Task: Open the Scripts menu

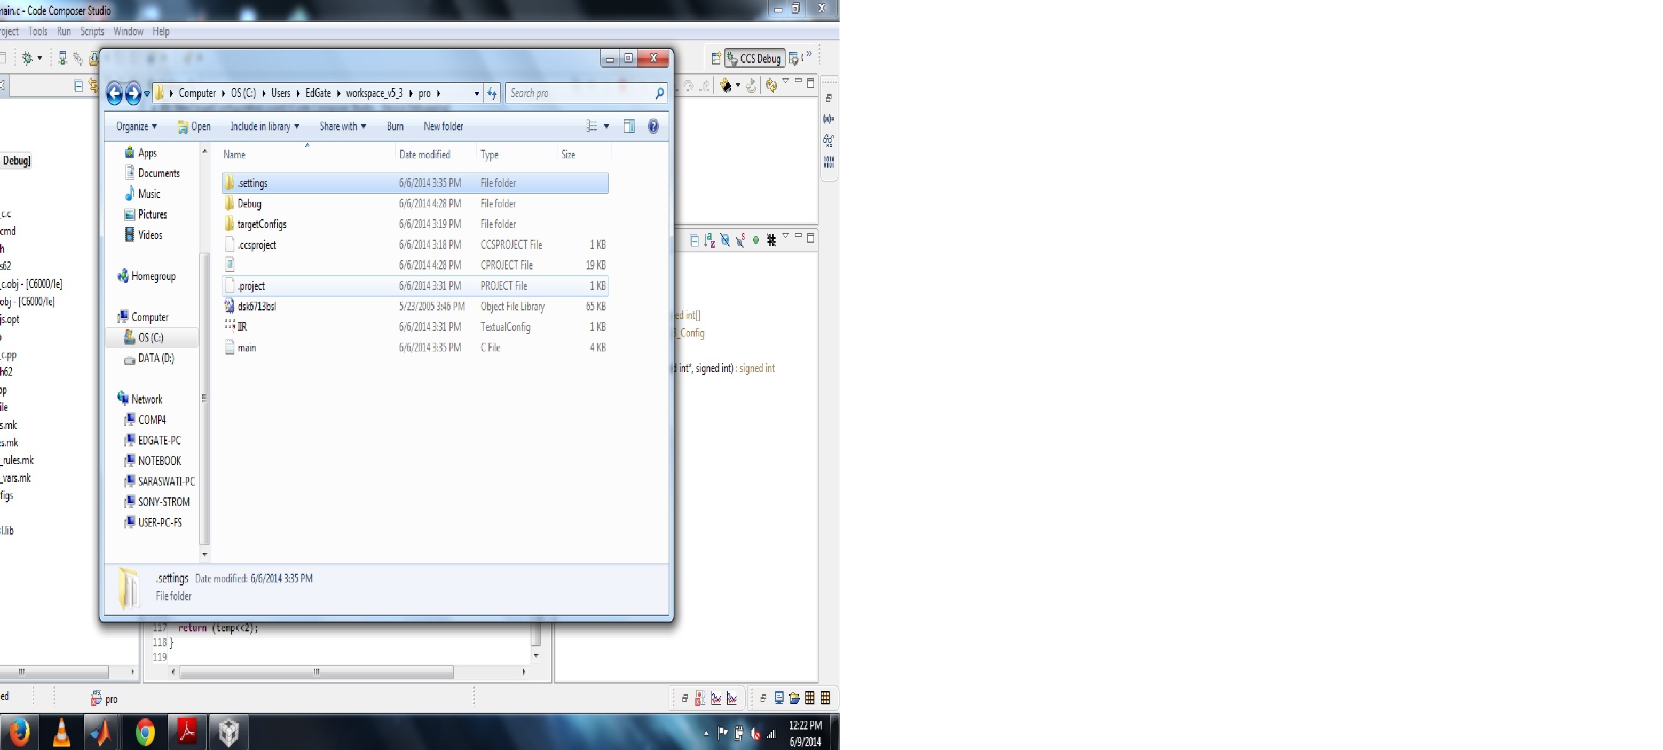Action: [x=93, y=31]
